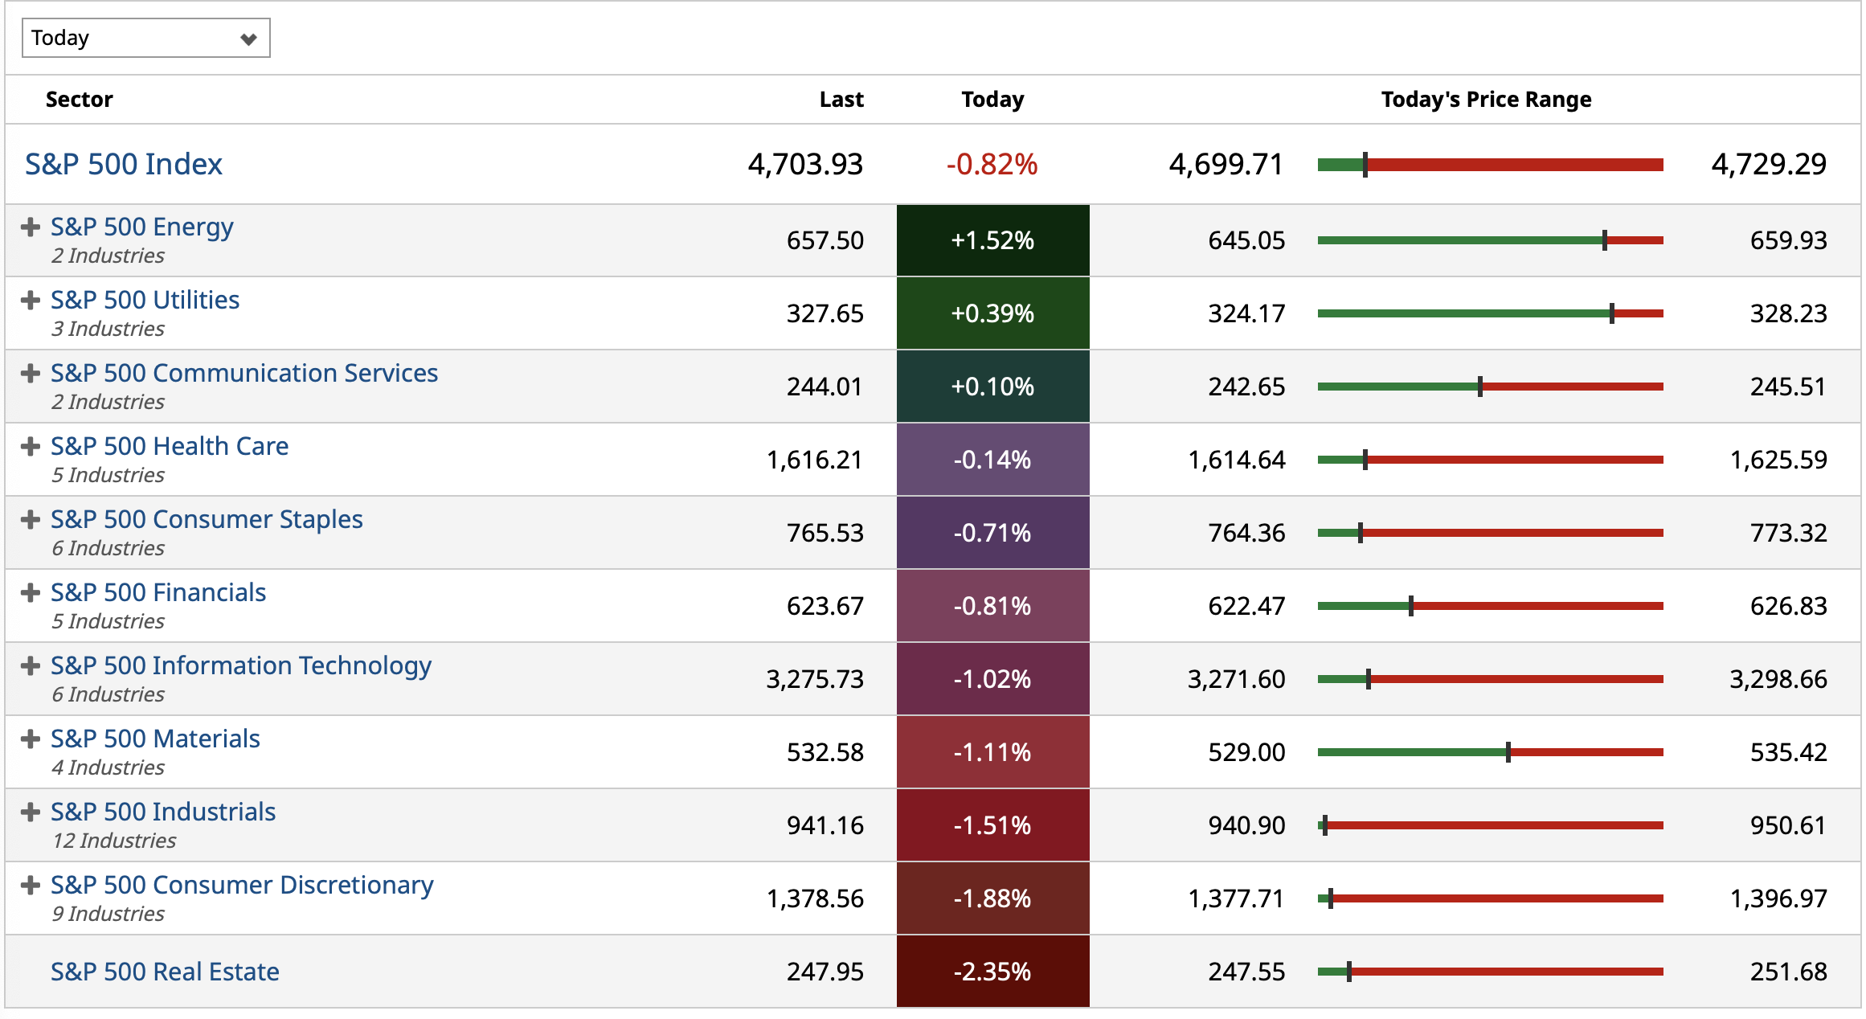Expand Information Technology plus icon
Viewport: 1866px width, 1019px height.
[31, 666]
